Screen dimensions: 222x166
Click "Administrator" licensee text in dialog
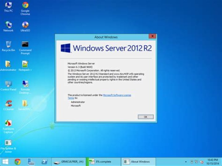coord(78,102)
